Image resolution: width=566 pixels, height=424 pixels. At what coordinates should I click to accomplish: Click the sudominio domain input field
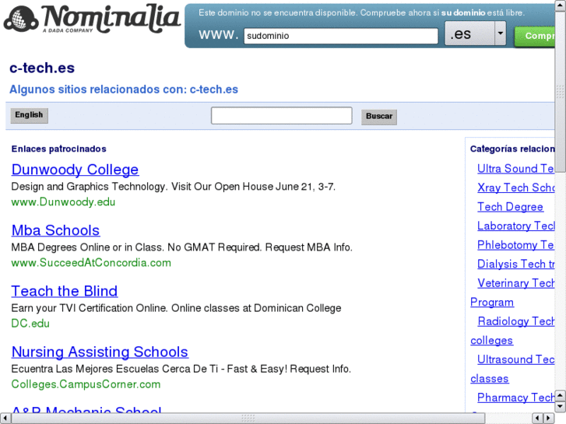click(341, 36)
